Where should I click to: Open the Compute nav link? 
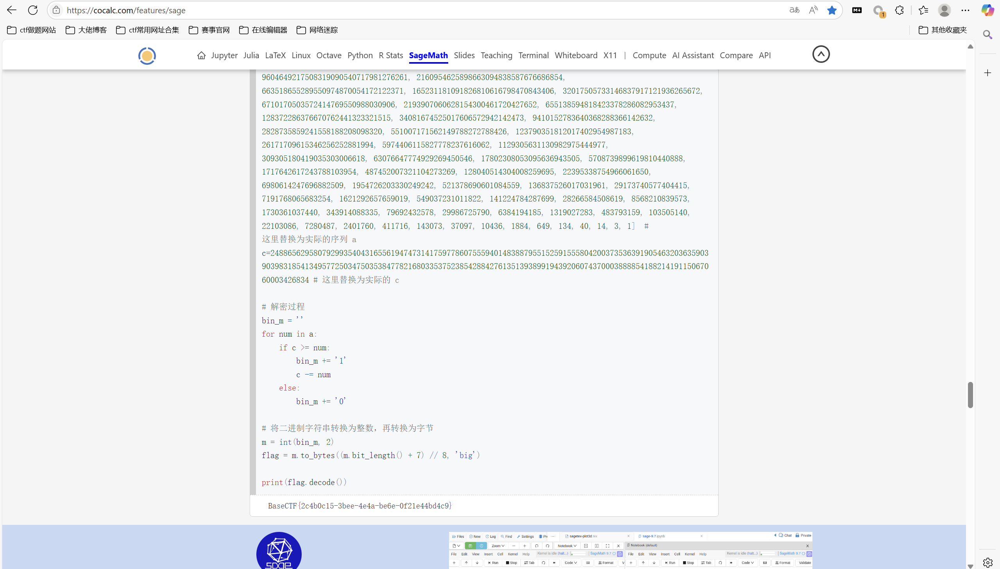click(649, 55)
